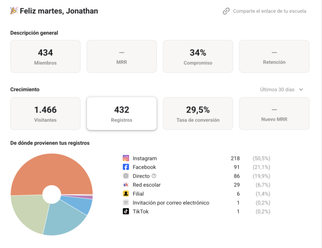This screenshot has width=322, height=248.
Task: Click the Instagram icon in sources list
Action: click(126, 158)
